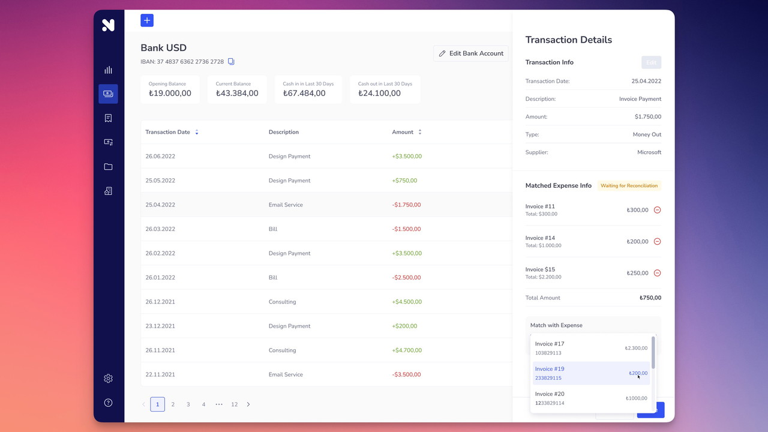Sort by Transaction Date column
The width and height of the screenshot is (768, 432).
[x=197, y=132]
